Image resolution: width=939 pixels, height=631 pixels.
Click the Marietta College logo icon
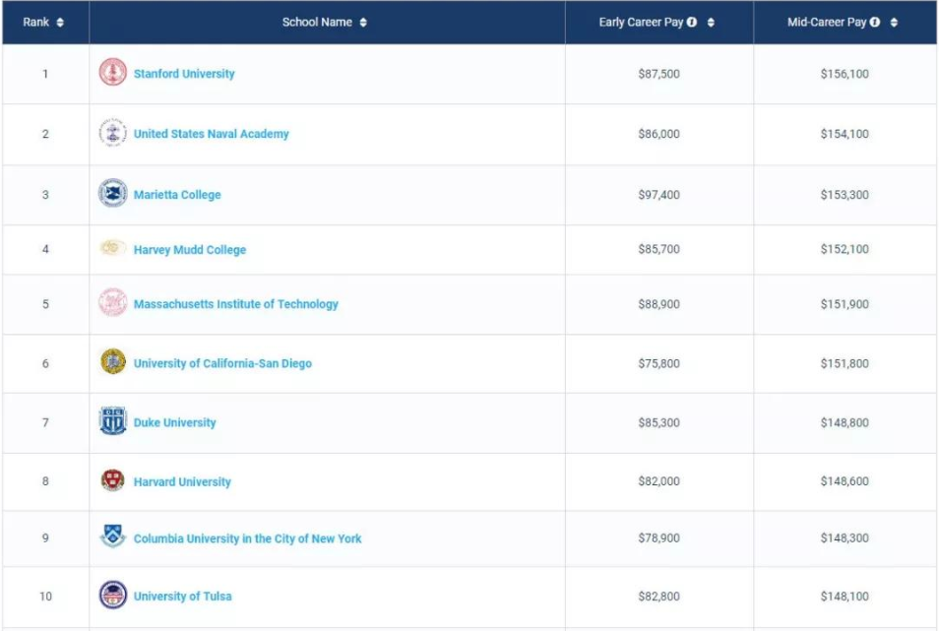pos(112,193)
